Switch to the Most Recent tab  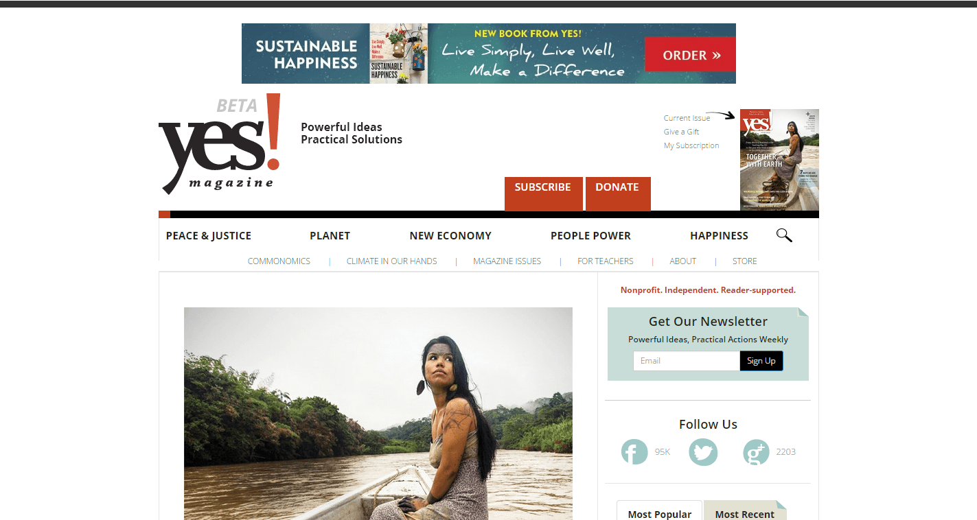click(x=745, y=511)
